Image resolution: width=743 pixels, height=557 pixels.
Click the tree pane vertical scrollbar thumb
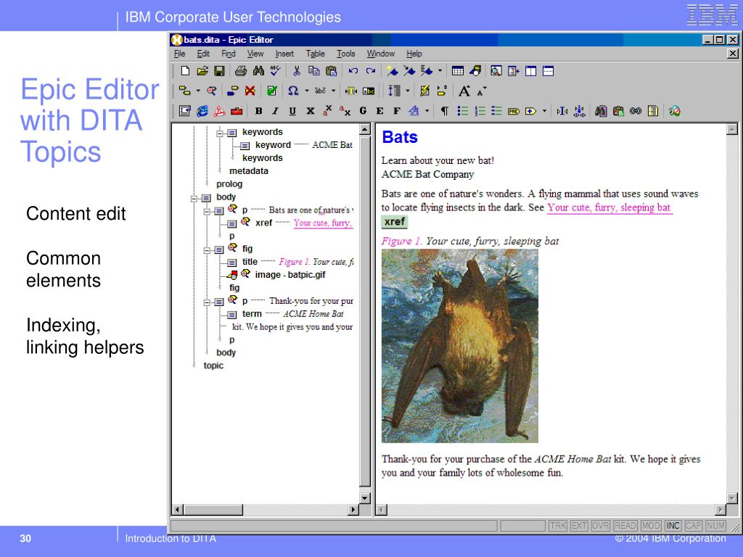click(x=364, y=312)
